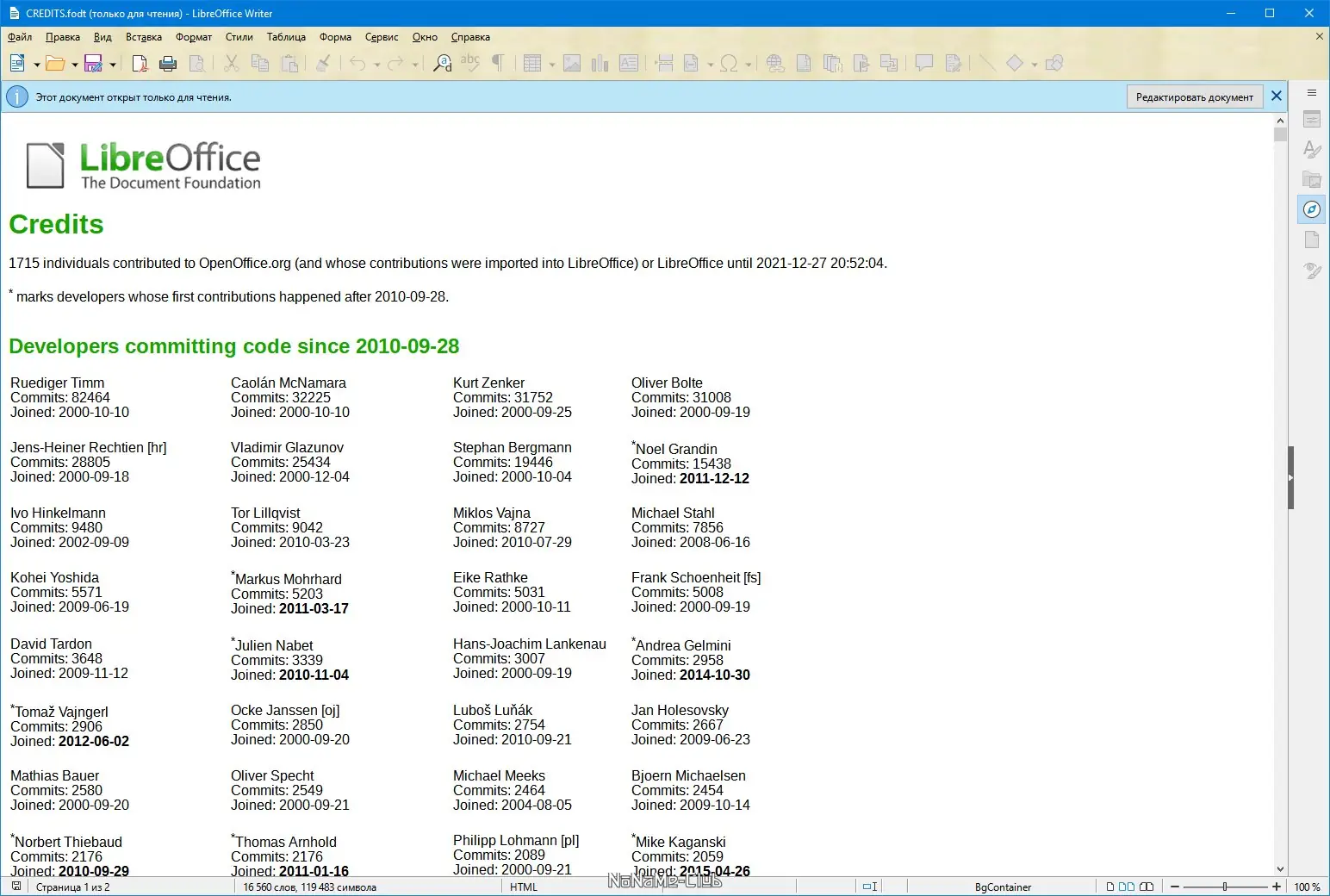Click the Insert Page Break icon

pyautogui.click(x=664, y=63)
